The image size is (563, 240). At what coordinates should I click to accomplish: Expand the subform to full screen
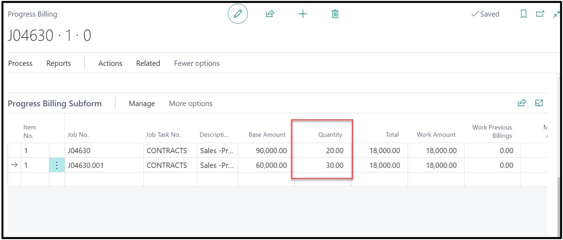539,103
